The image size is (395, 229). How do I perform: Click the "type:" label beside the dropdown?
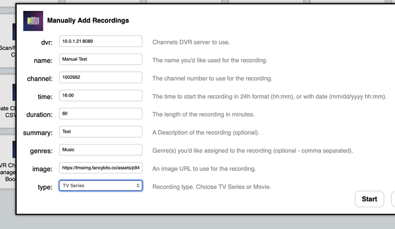pos(45,187)
